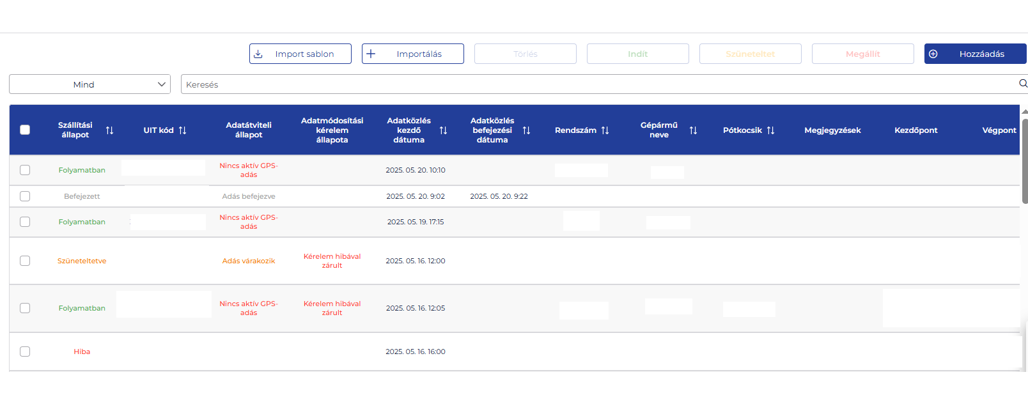Check the Befejezett row checkbox
Screen dimensions: 1028x402
(25, 196)
